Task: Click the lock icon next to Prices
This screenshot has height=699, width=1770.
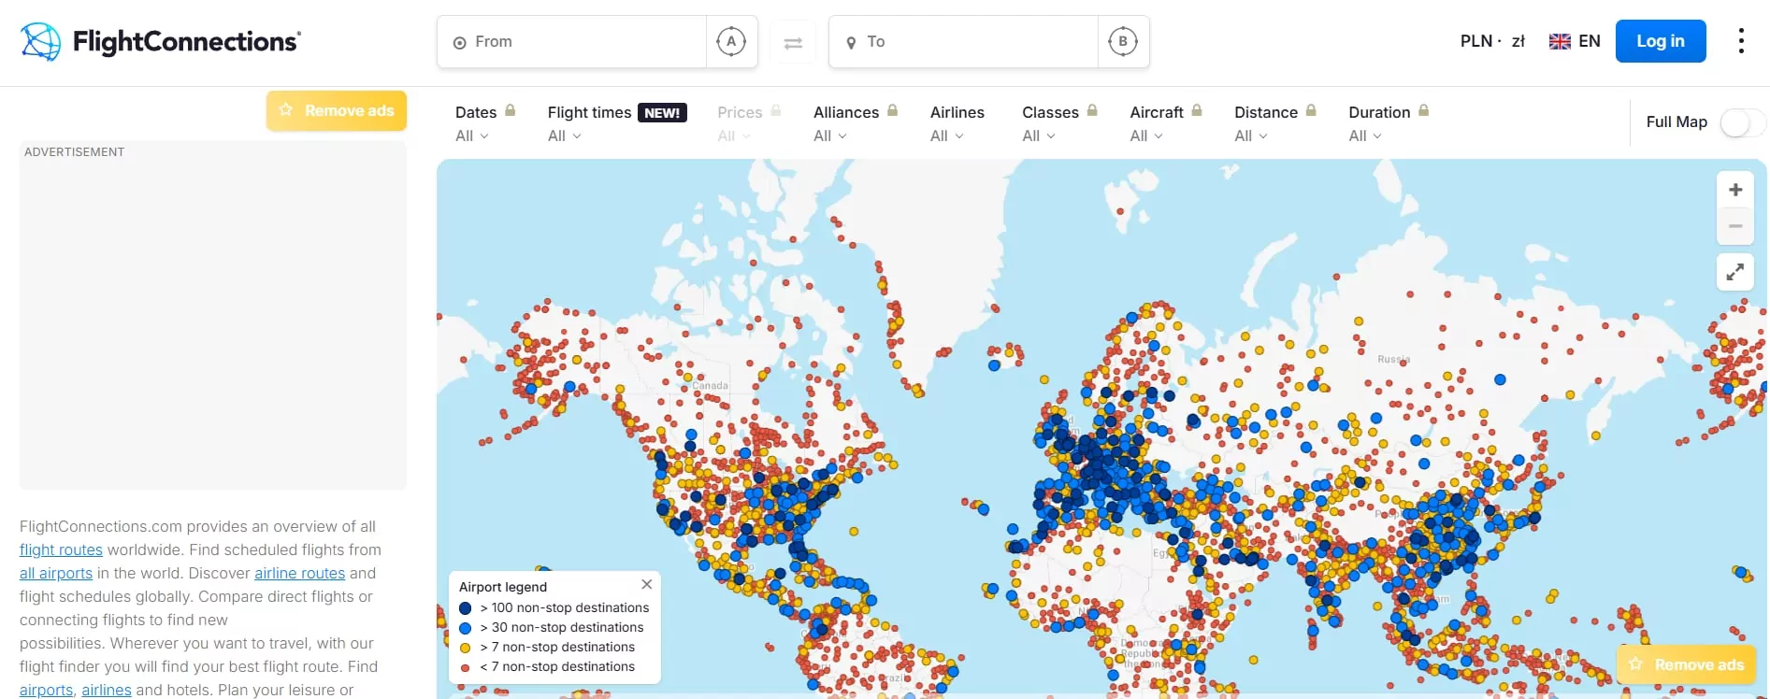Action: (776, 110)
